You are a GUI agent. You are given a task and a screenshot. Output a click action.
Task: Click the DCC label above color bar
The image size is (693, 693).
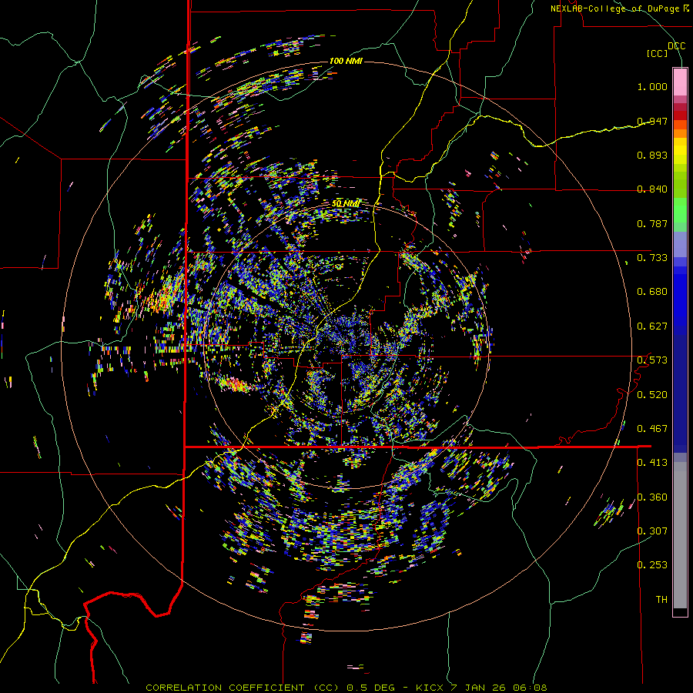point(677,46)
